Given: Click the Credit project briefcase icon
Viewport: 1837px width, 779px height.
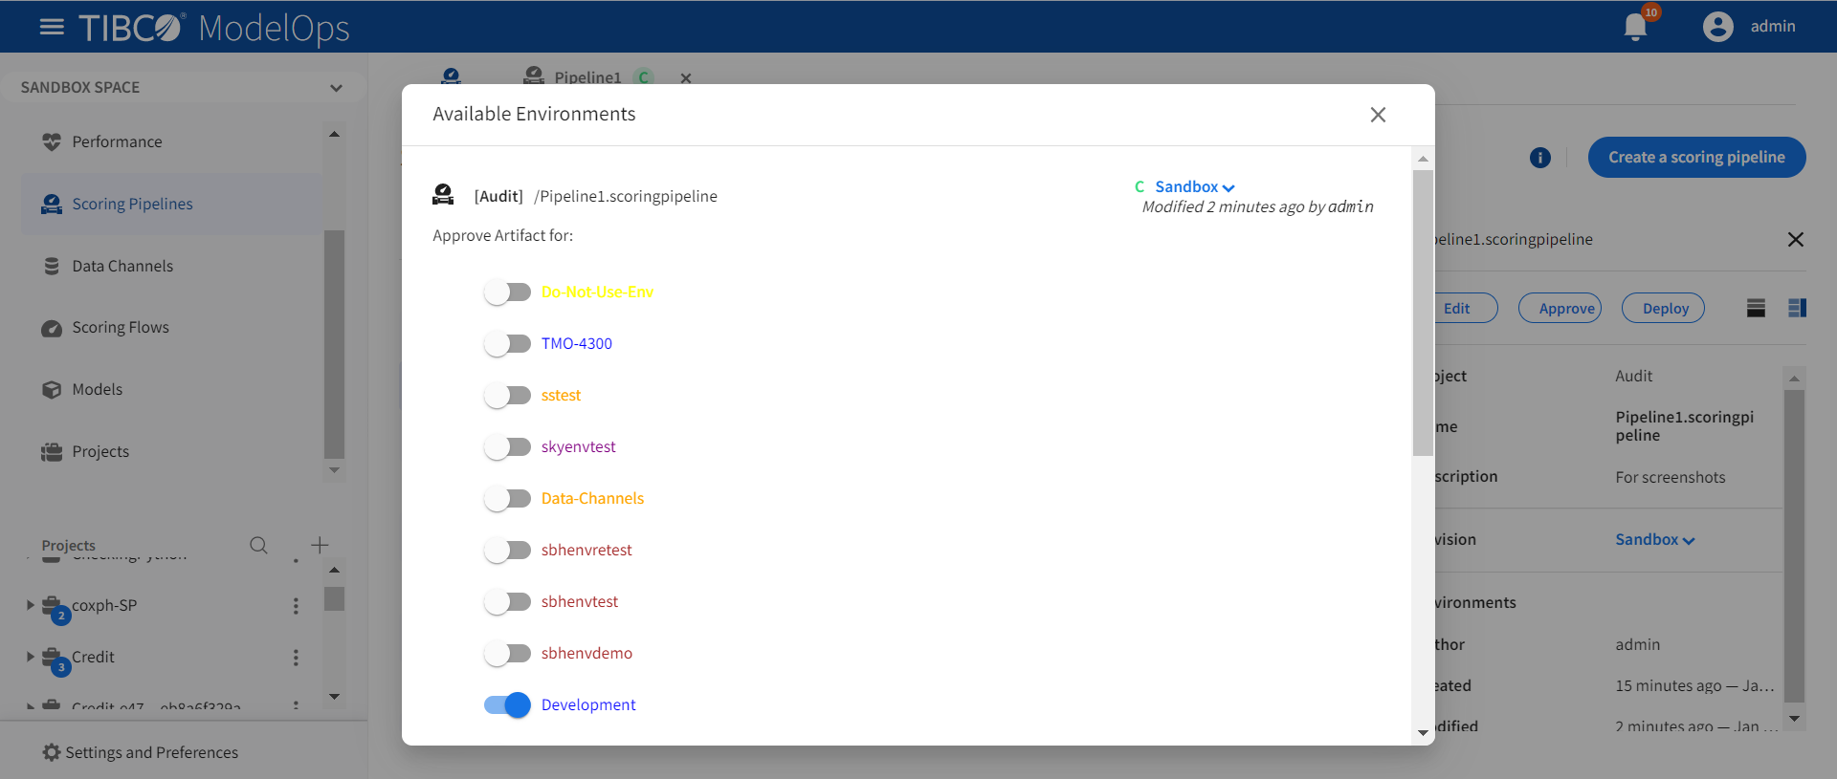Looking at the screenshot, I should (52, 656).
